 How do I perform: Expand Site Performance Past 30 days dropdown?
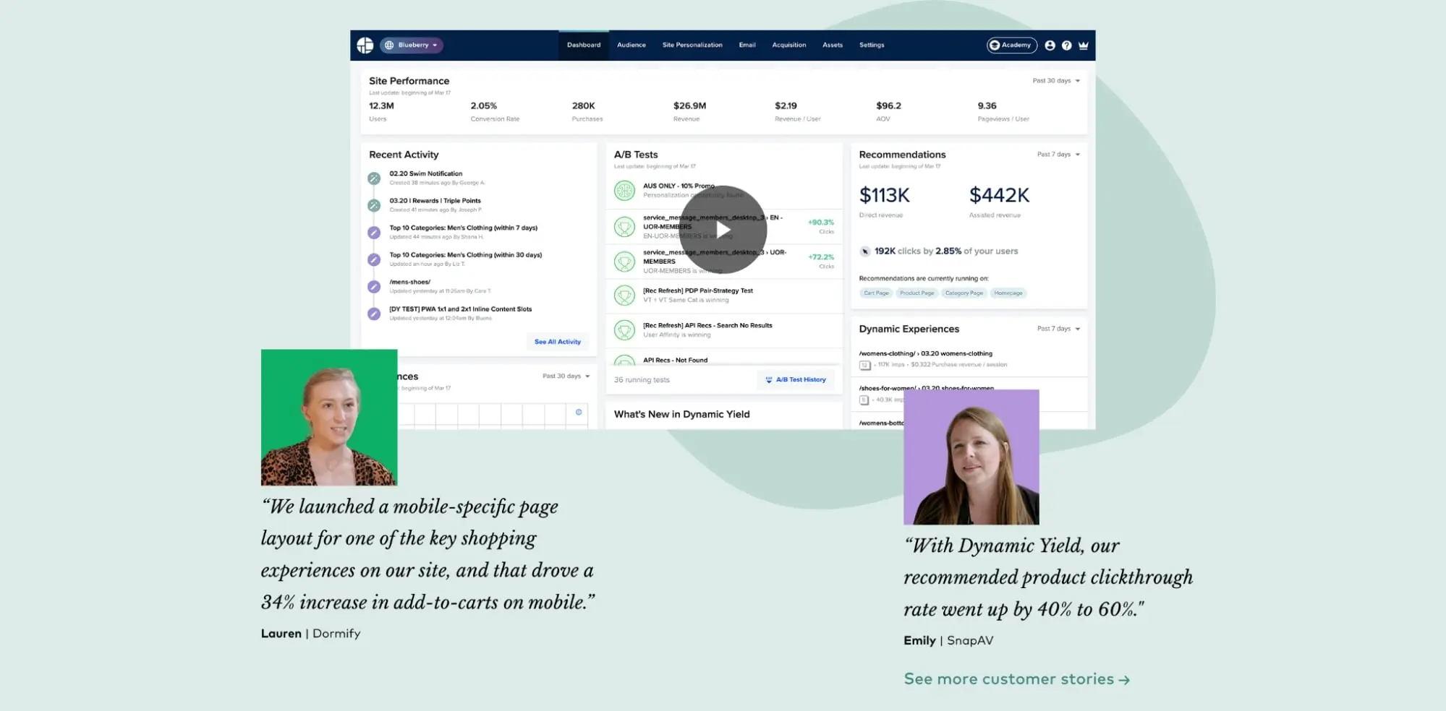1056,81
